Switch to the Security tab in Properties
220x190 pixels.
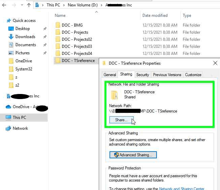[142, 75]
